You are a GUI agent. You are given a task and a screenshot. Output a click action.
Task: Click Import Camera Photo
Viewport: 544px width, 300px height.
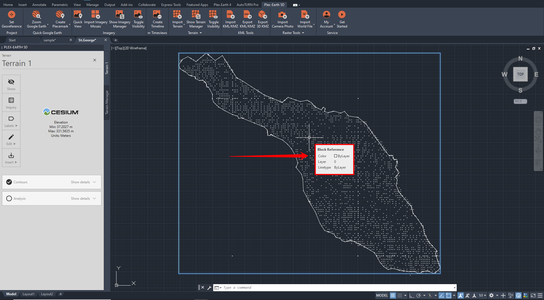(x=283, y=19)
